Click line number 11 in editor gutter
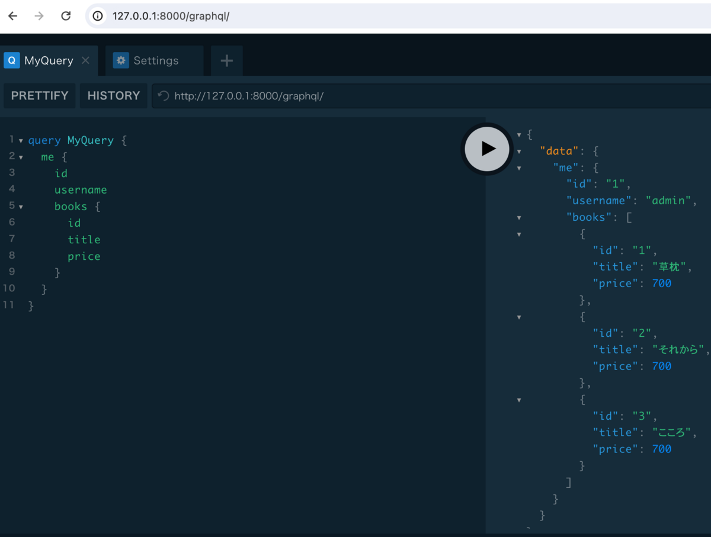The height and width of the screenshot is (537, 711). pyautogui.click(x=9, y=305)
